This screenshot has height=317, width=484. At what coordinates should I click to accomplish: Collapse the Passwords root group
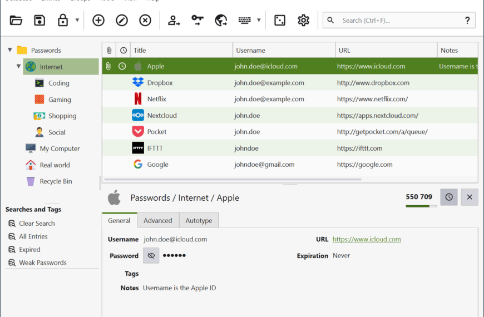[x=10, y=49]
